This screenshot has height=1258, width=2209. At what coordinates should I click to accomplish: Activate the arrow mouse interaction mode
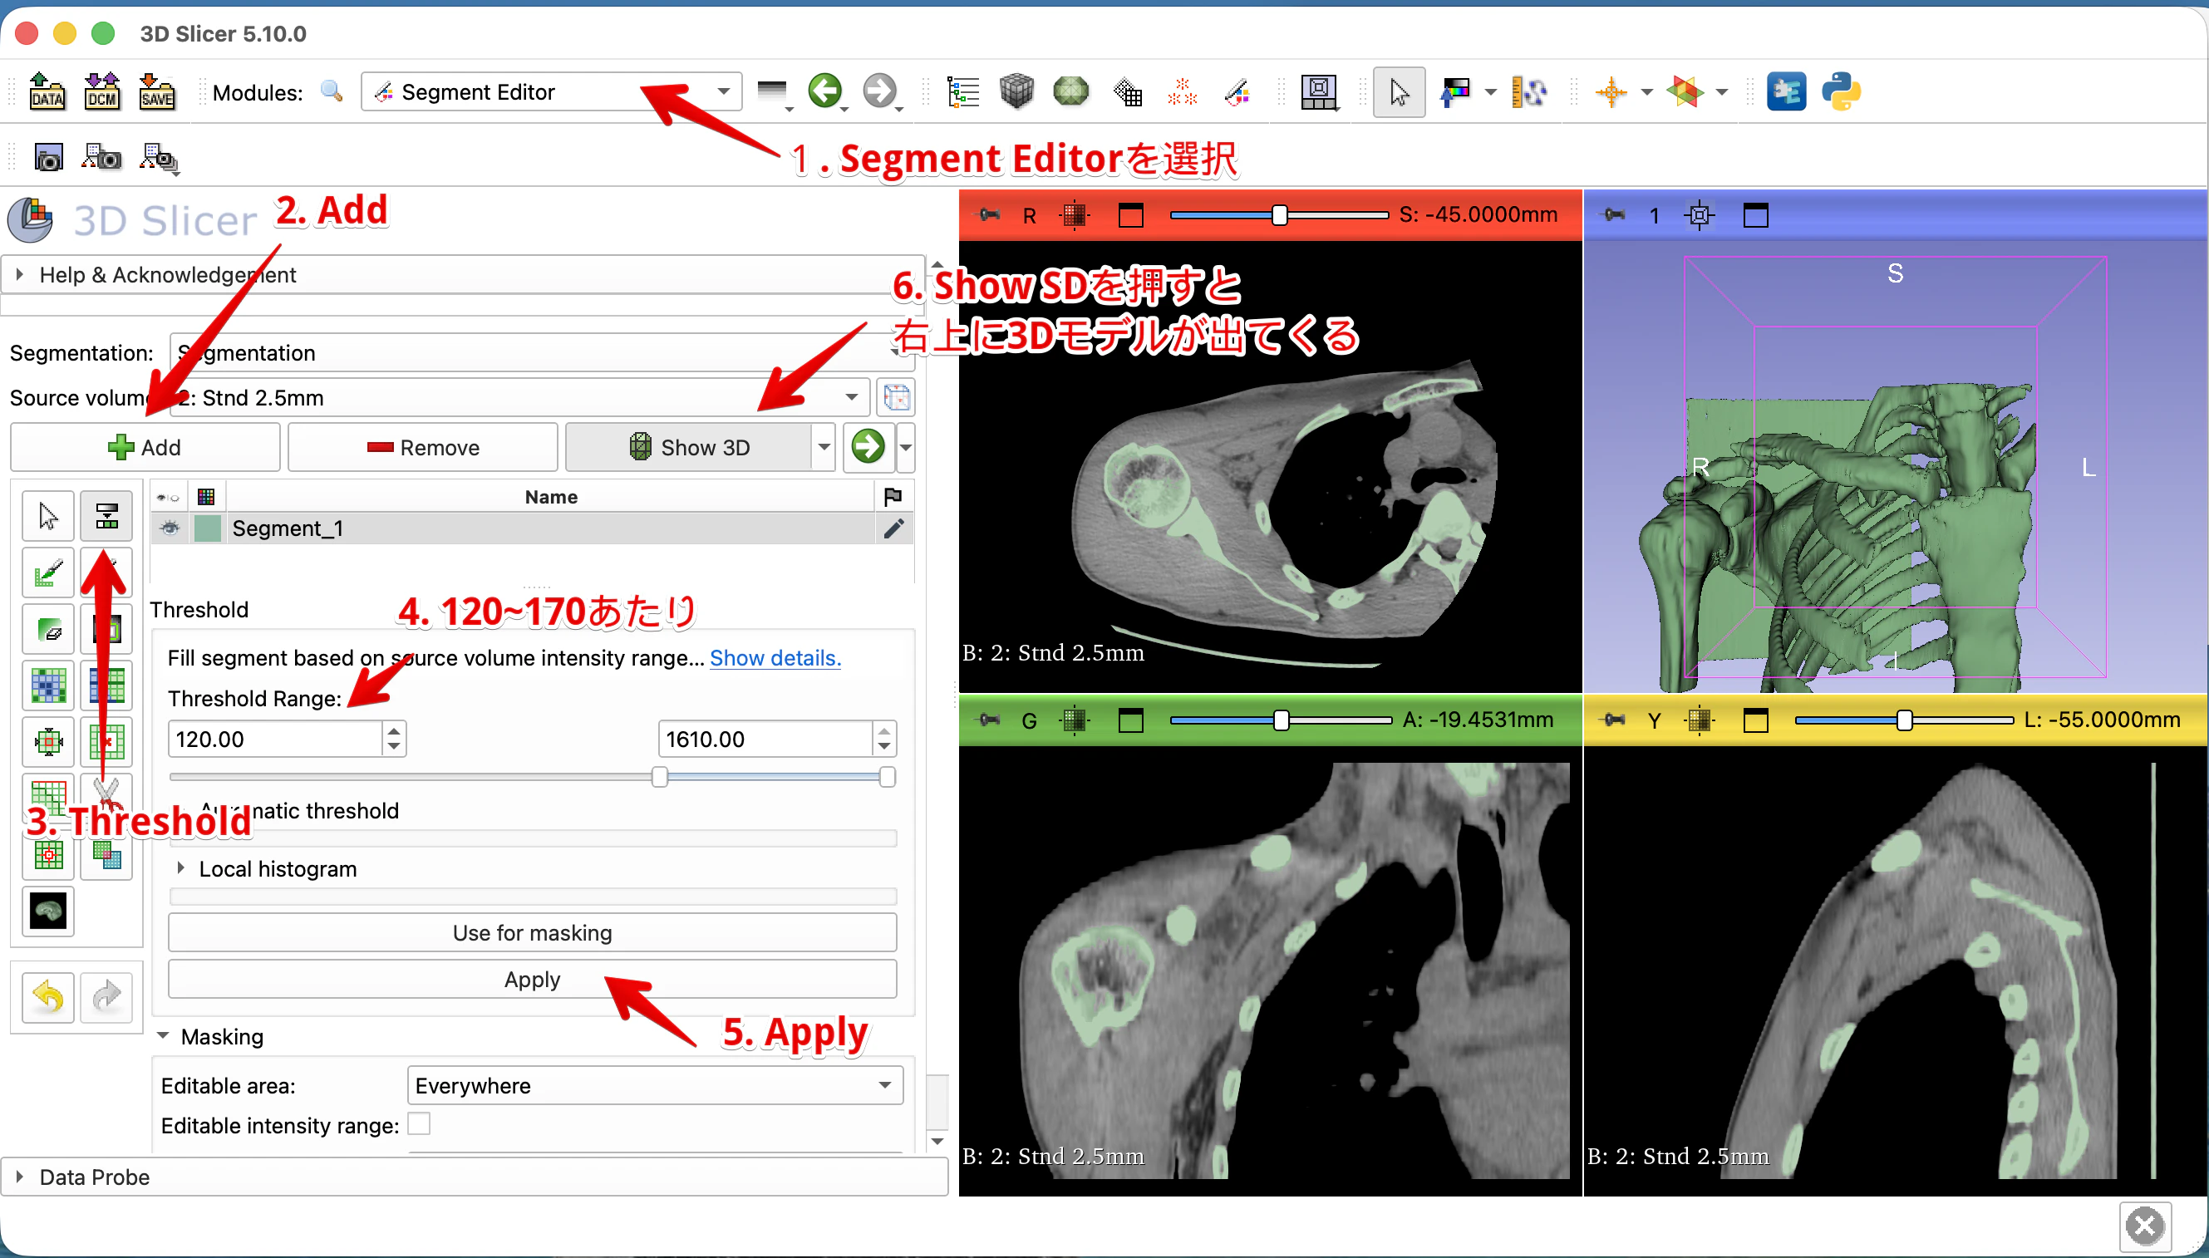[1399, 91]
